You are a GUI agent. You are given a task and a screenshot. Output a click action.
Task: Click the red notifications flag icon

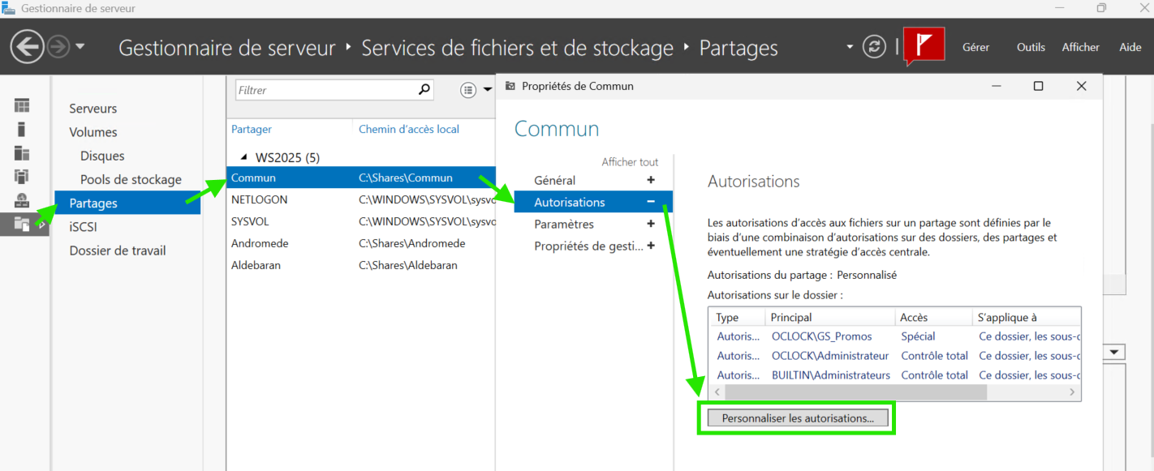point(924,46)
